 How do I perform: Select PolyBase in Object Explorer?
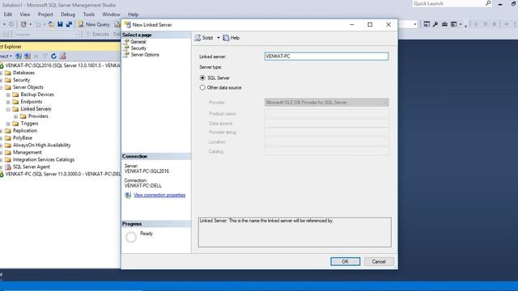pos(23,138)
